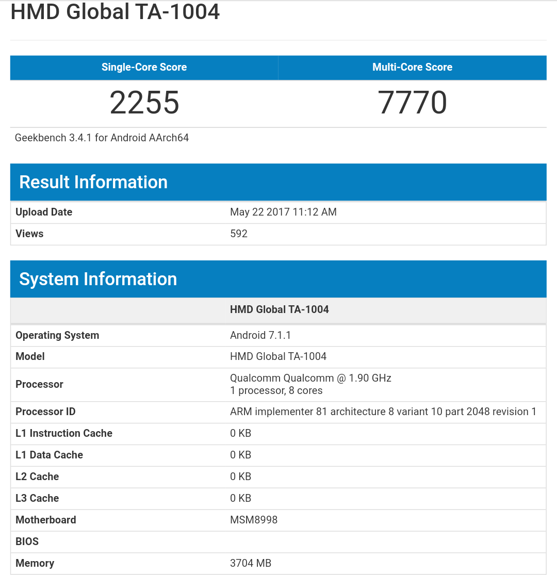Select the 'Model' row label
This screenshot has width=557, height=575.
[x=30, y=356]
